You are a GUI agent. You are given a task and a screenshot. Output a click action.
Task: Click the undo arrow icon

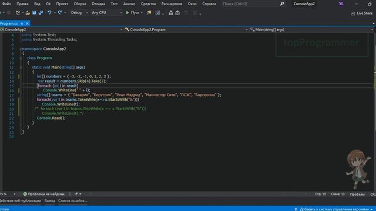coord(49,13)
